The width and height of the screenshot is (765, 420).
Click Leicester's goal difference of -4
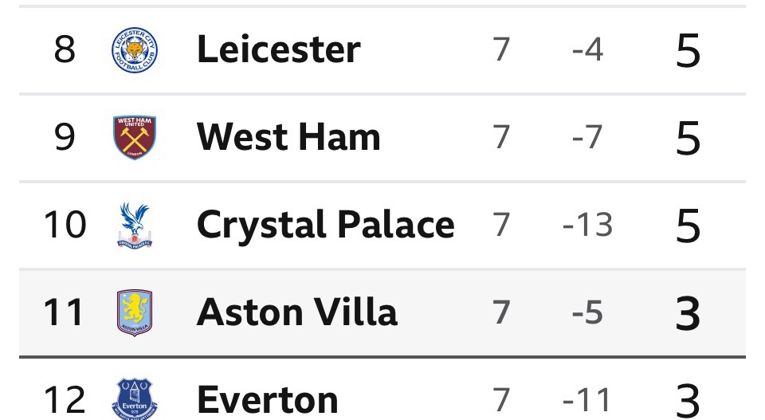pyautogui.click(x=587, y=50)
